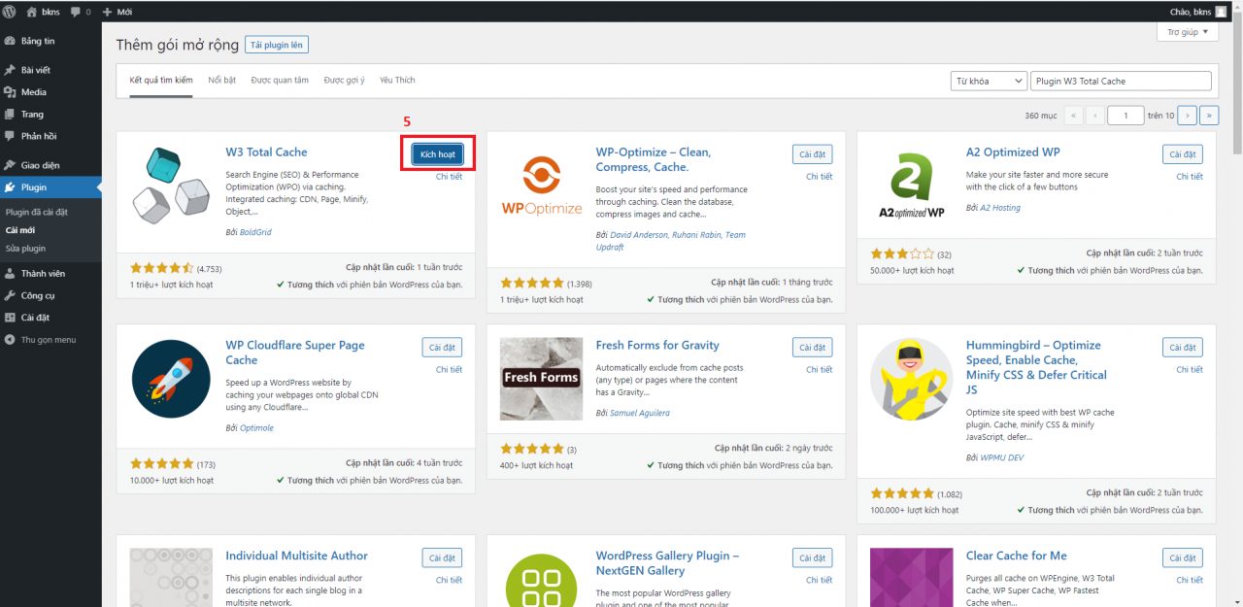The image size is (1243, 607).
Task: Switch to Được quan tâm tab
Action: tap(280, 81)
